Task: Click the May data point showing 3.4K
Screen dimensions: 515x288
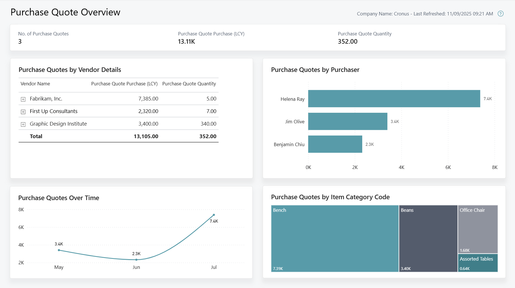Action: [59, 250]
